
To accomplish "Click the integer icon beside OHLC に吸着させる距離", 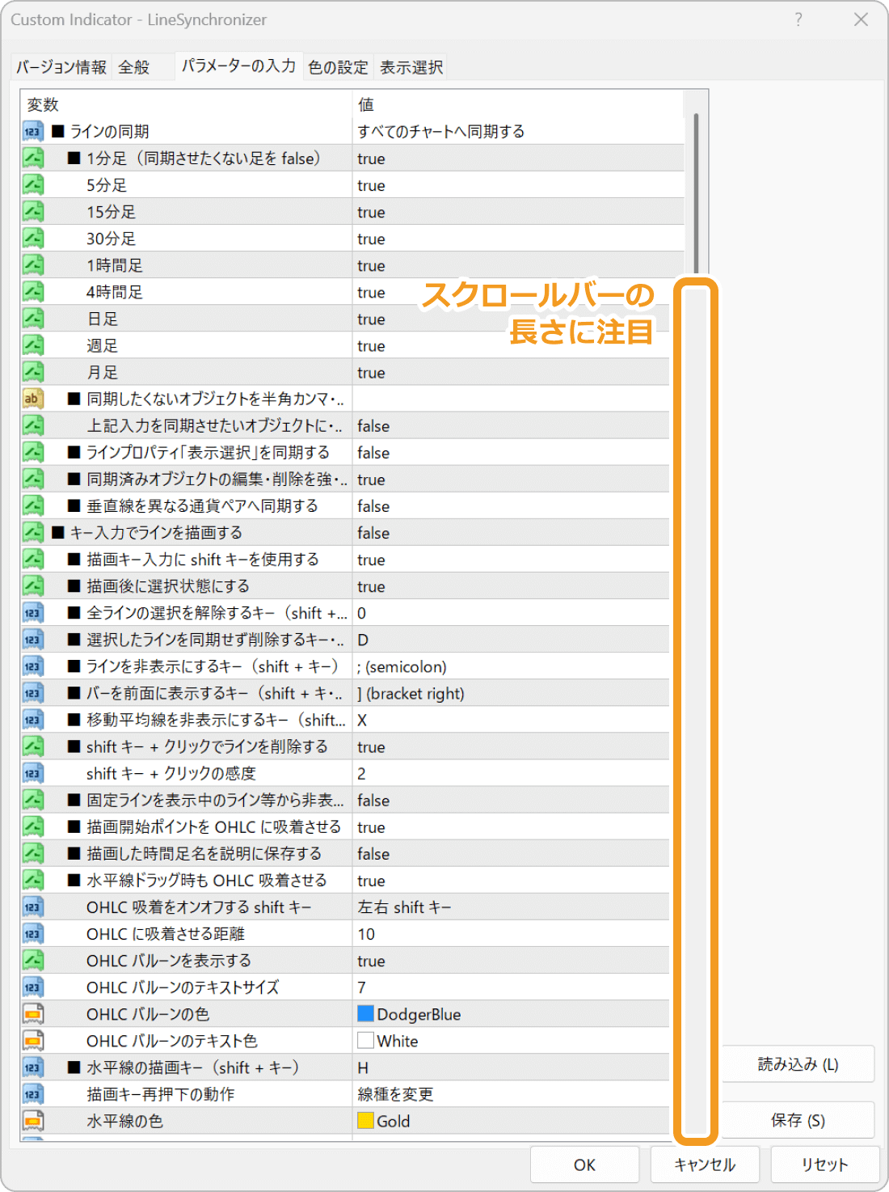I will [32, 933].
